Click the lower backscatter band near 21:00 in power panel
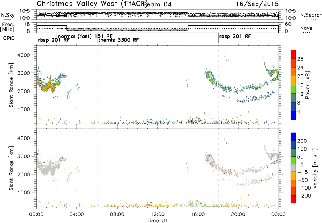Image resolution: width=322 pixels, height=223 pixels. (x=257, y=97)
